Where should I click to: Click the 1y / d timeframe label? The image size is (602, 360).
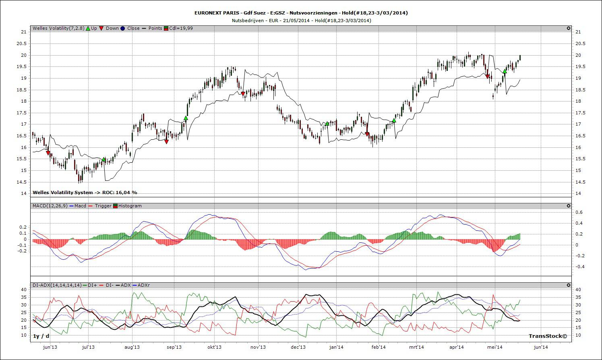(x=41, y=336)
